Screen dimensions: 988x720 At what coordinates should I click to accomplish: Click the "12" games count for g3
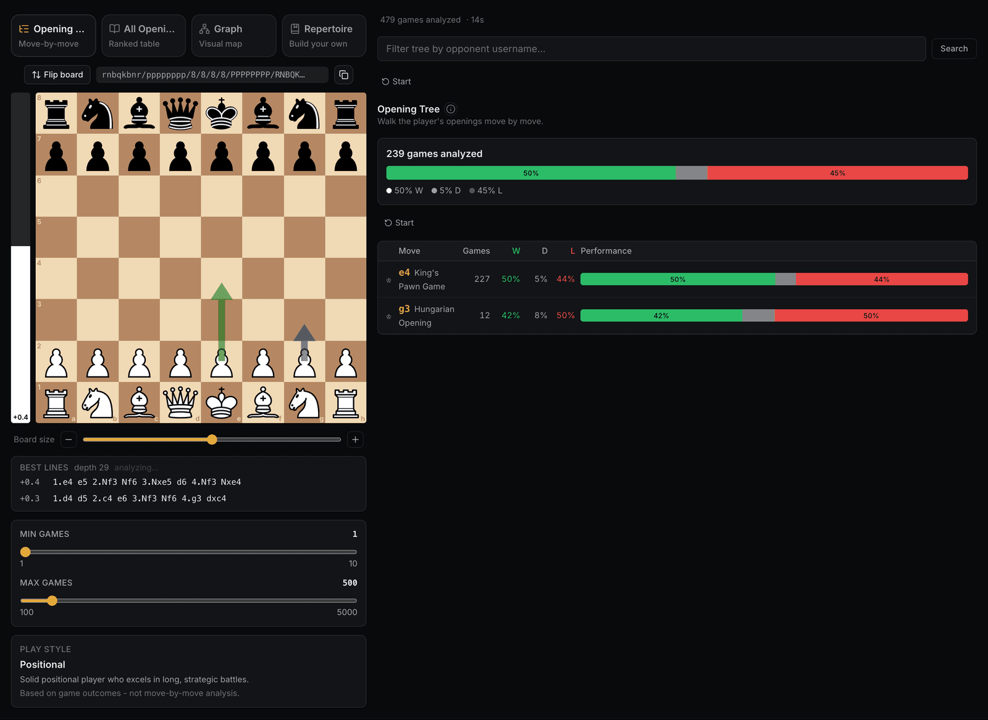point(485,316)
